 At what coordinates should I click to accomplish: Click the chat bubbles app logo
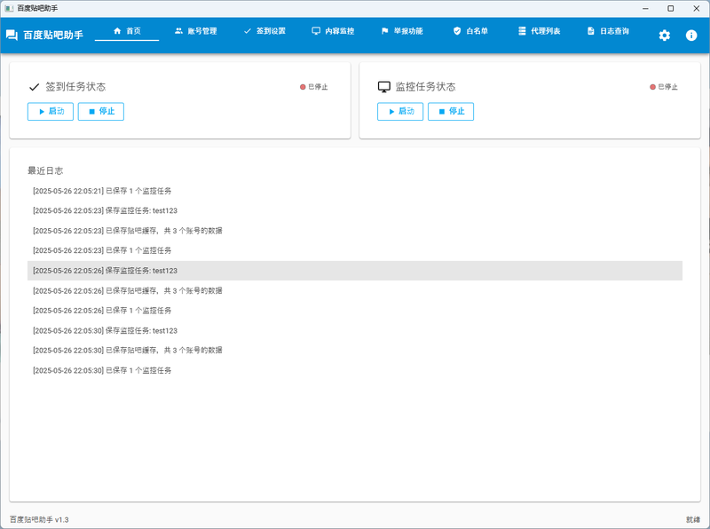pyautogui.click(x=12, y=35)
